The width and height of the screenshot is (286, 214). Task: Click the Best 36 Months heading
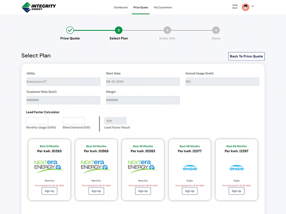[143, 146]
